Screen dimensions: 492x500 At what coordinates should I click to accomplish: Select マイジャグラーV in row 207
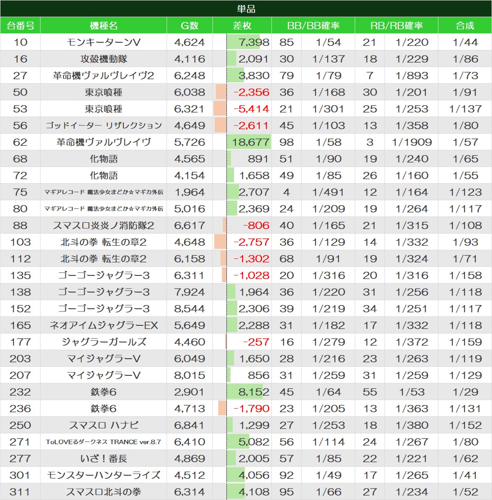[104, 375]
